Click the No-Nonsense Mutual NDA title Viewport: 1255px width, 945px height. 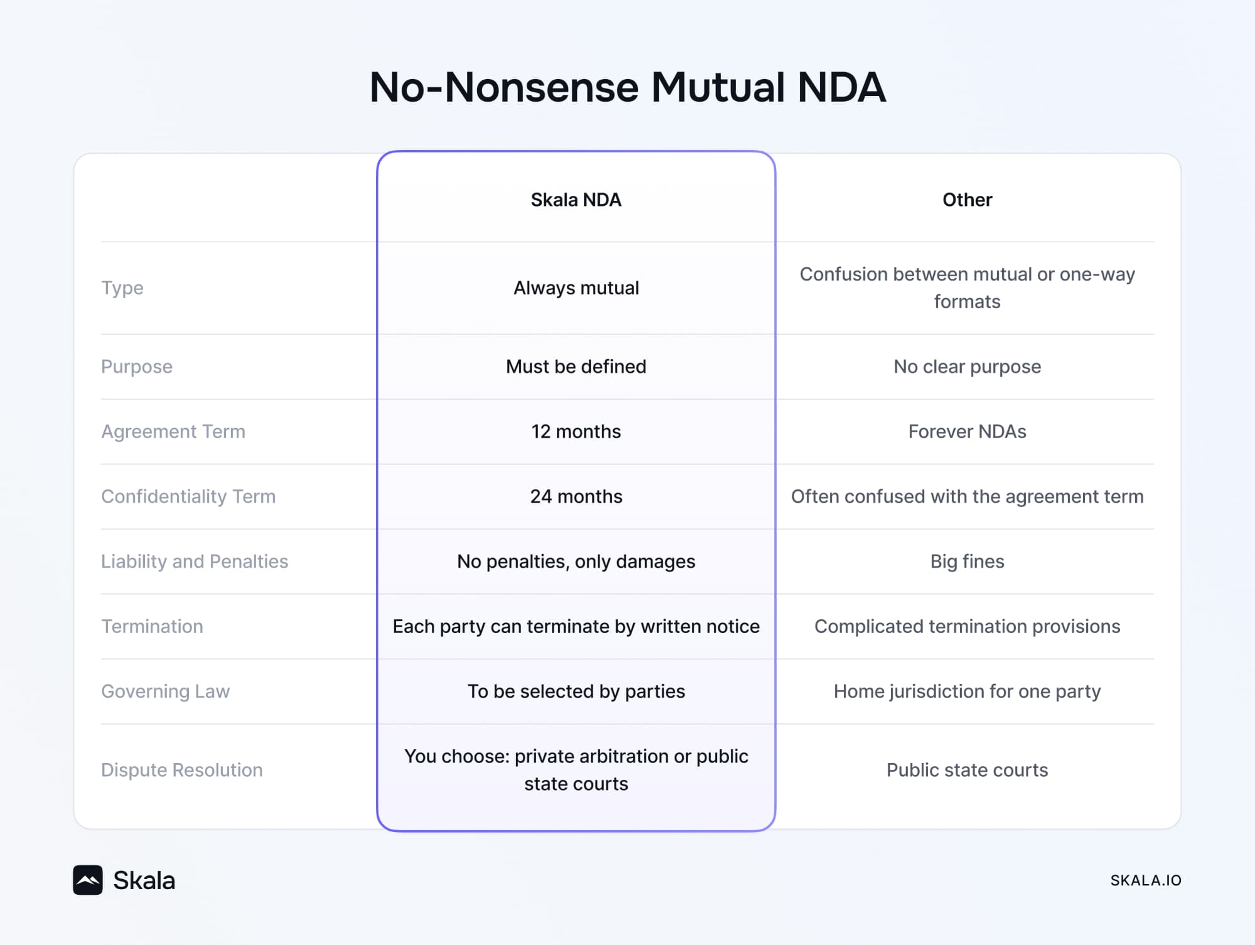[627, 87]
